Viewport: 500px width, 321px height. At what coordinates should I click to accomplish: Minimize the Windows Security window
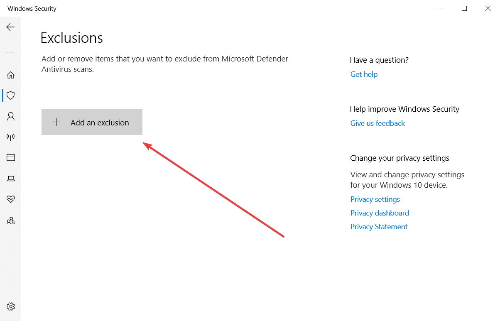coord(441,8)
